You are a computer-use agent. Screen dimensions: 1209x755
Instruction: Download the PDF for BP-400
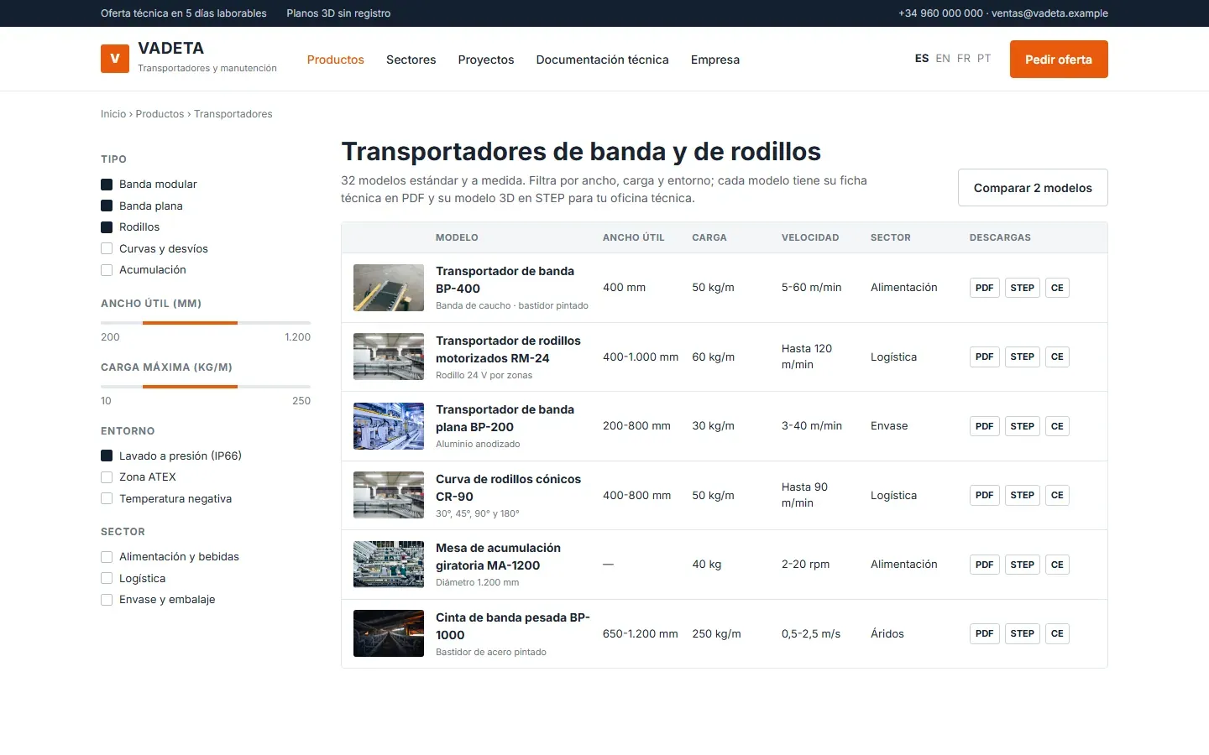[x=984, y=288]
